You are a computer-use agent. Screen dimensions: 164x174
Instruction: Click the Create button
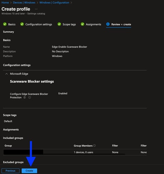(29, 171)
